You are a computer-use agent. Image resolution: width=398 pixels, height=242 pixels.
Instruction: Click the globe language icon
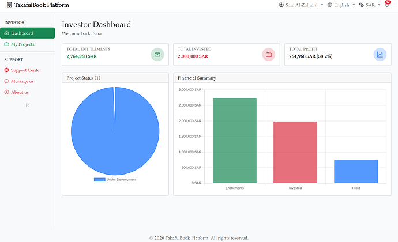coord(330,5)
